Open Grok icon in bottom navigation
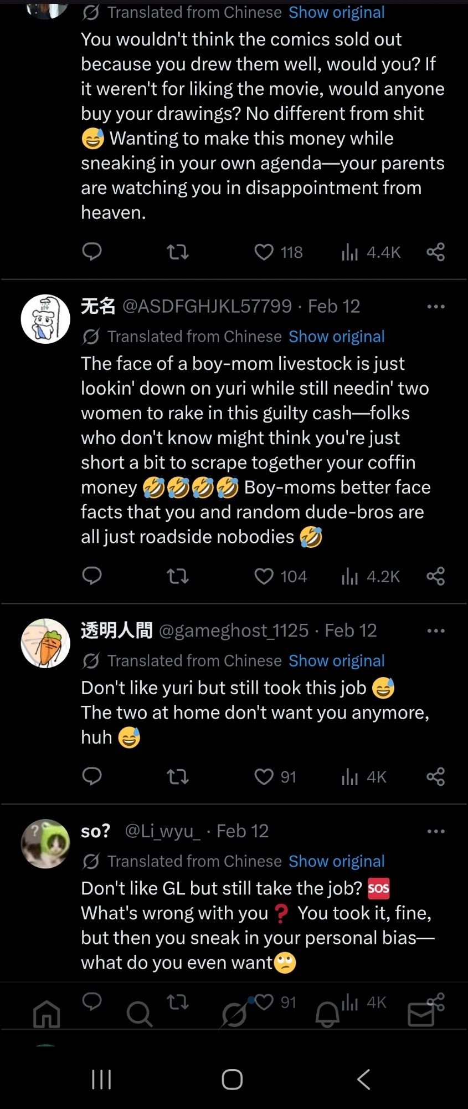This screenshot has width=468, height=1109. pos(234,1015)
